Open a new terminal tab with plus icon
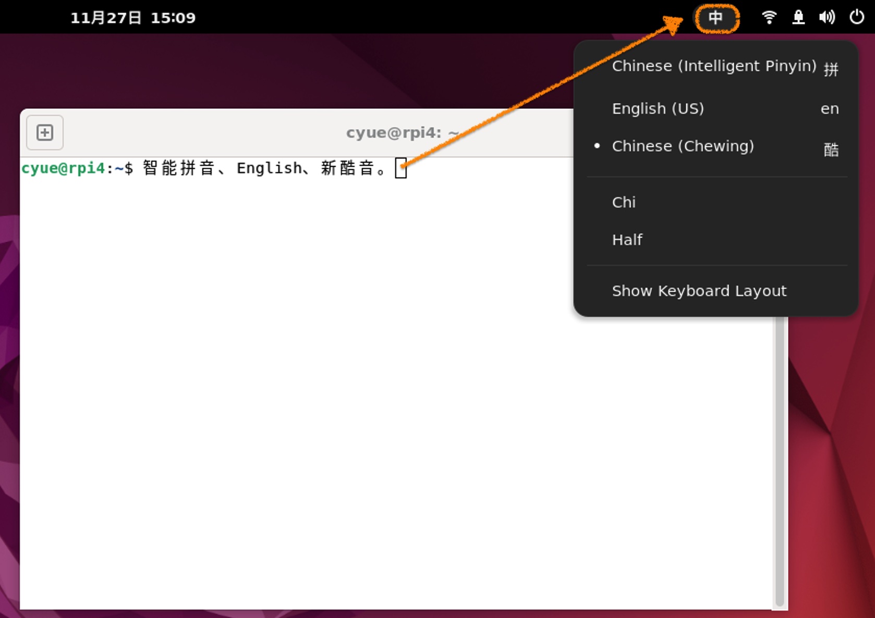 pyautogui.click(x=45, y=132)
